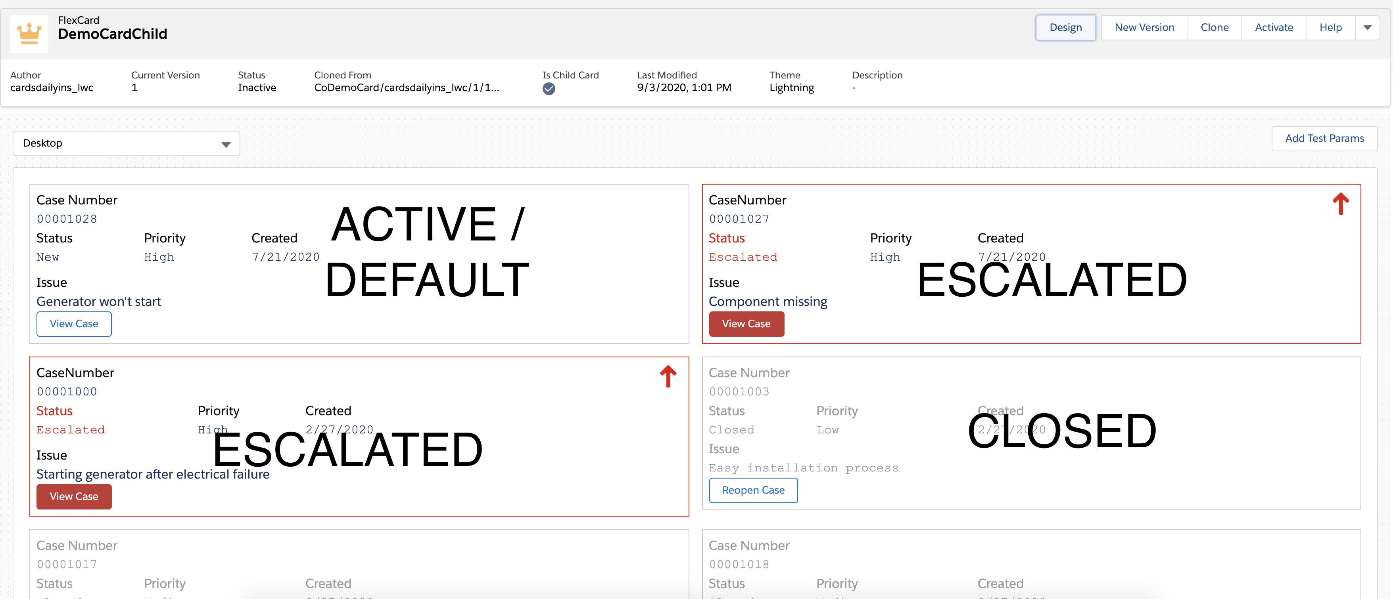Image resolution: width=1393 pixels, height=599 pixels.
Task: Click red escalation arrow on case 00001000
Action: pos(668,376)
